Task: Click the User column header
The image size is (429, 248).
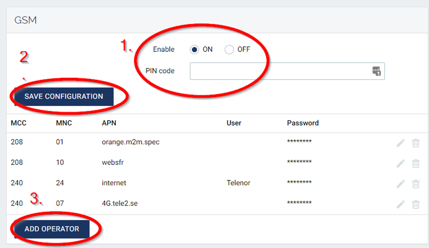Action: [234, 123]
